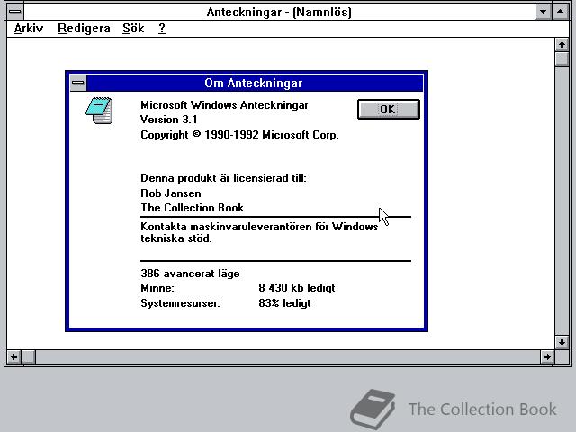Click the Anteckningar - (Namnlös) title bar
Viewport: 576px width, 432px height.
[x=279, y=12]
